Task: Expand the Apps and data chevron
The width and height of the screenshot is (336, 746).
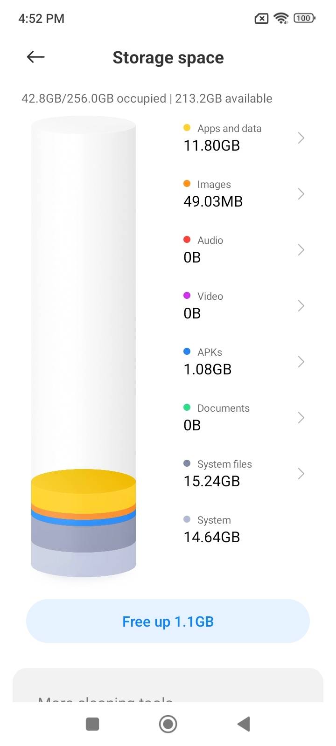Action: [301, 138]
